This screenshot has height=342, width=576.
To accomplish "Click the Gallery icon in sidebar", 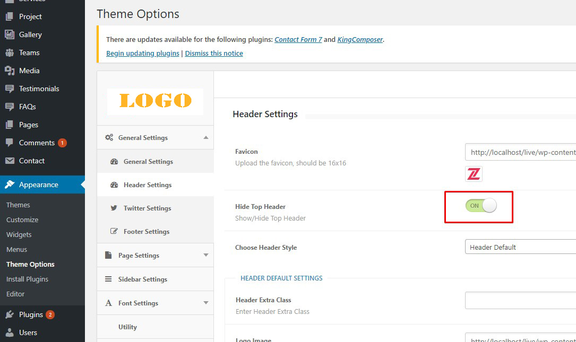I will (10, 34).
